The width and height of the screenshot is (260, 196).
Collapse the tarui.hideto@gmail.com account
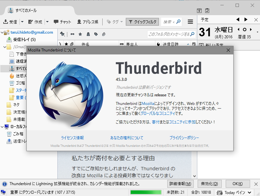point(2,32)
